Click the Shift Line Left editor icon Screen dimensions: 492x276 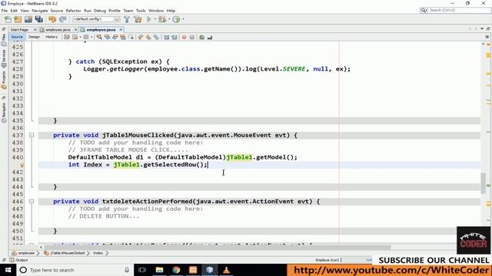tap(166, 38)
